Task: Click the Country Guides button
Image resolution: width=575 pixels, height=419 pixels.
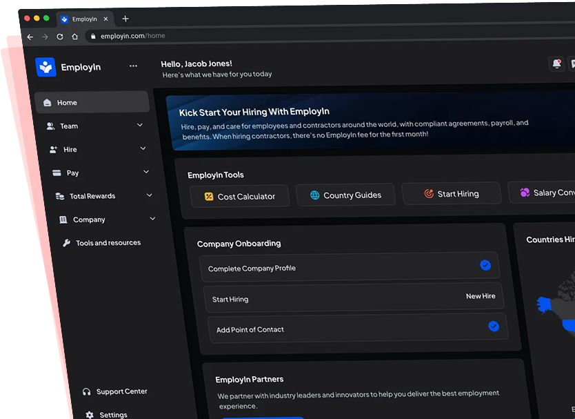Action: 345,195
